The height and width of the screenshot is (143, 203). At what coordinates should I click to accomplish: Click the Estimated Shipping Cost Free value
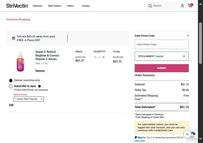coord(186,96)
